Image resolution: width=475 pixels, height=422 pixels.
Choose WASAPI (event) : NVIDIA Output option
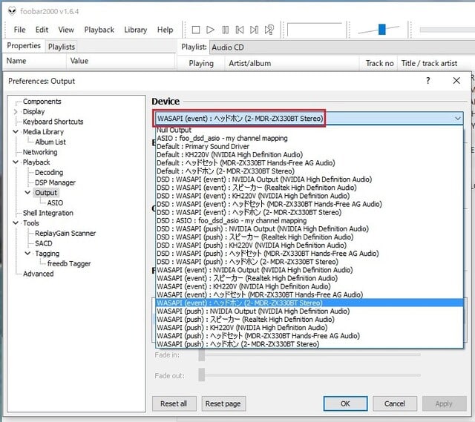pos(309,270)
